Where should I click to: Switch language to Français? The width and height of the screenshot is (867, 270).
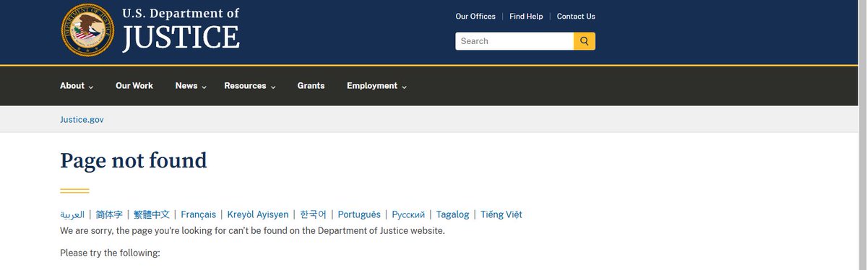pos(199,214)
